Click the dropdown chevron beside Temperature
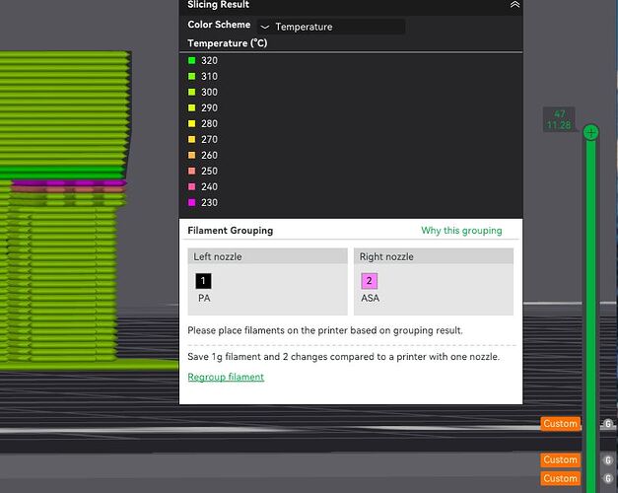The height and width of the screenshot is (493, 618). coord(265,28)
